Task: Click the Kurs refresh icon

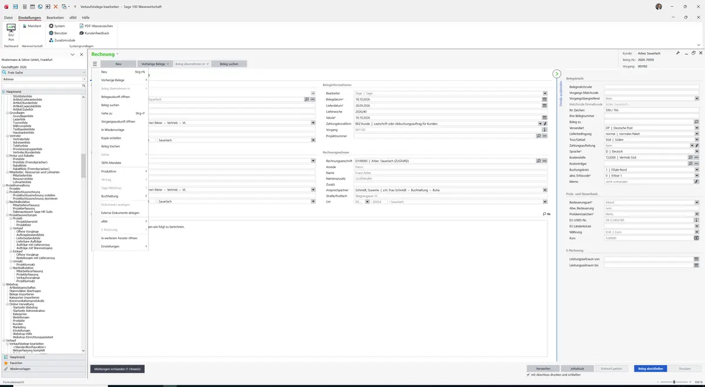Action: (697, 238)
